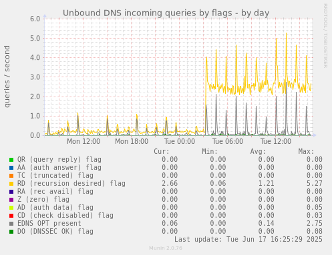This screenshot has width=332, height=255.
Task: Click the CD flag maximum value 0.03
Action: point(315,216)
